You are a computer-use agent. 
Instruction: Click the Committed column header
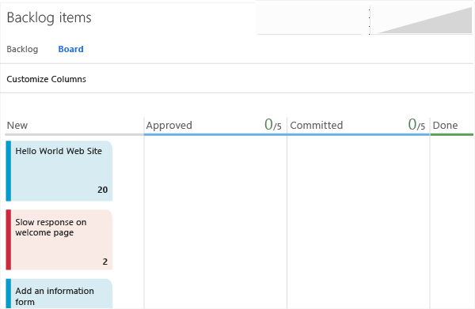coord(316,125)
